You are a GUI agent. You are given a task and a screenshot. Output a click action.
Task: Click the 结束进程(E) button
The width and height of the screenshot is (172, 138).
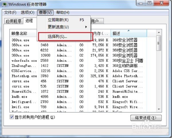[x=146, y=118]
